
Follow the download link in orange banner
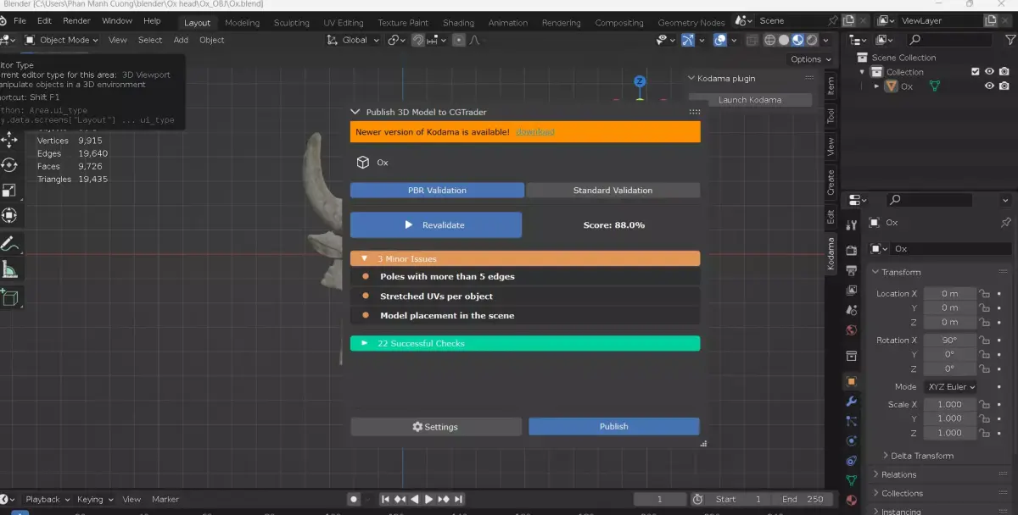(534, 132)
